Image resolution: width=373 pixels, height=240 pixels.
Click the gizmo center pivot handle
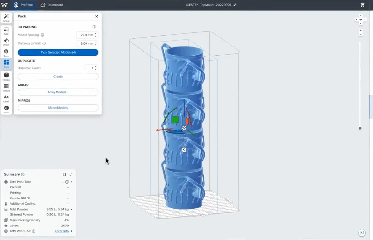[x=184, y=128]
